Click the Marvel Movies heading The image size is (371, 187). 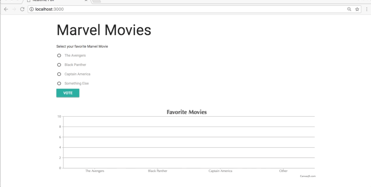[104, 30]
